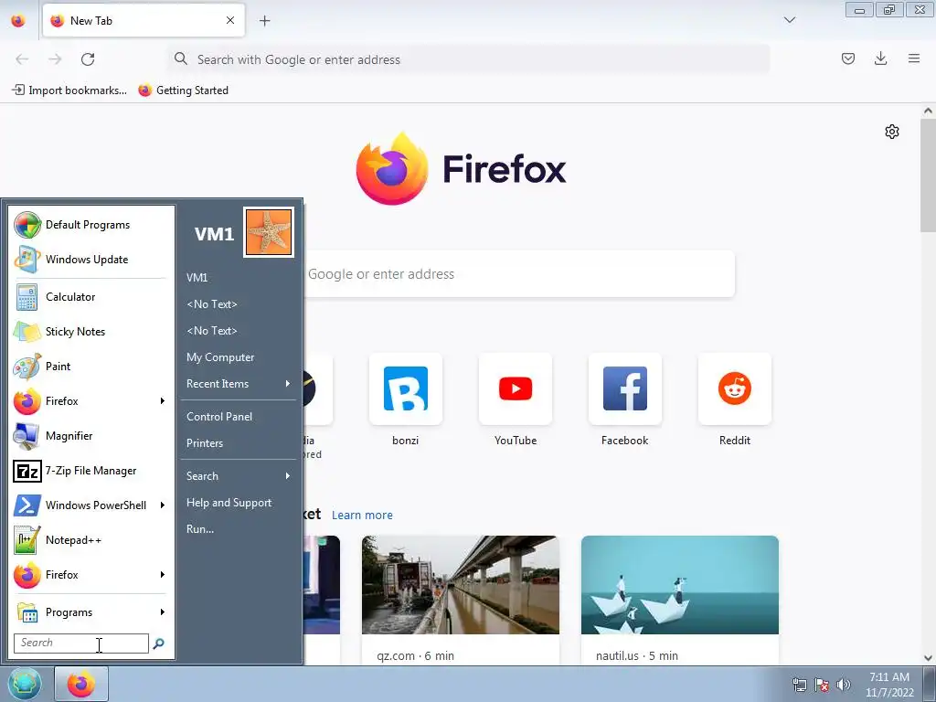Launch 7-Zip File Manager
936x702 pixels.
pyautogui.click(x=89, y=471)
